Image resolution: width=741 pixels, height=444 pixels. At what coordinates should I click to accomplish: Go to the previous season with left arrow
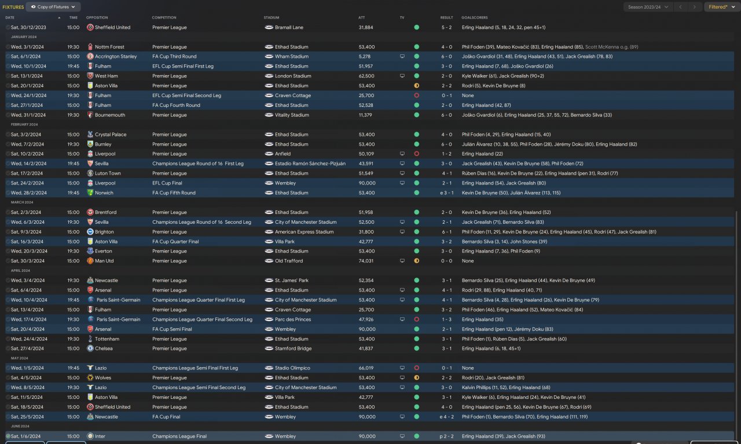(x=680, y=7)
